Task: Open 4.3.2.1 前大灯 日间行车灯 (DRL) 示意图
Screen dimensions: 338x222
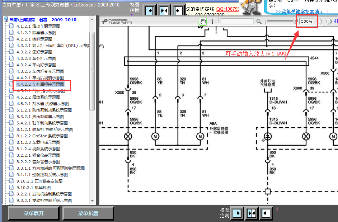Action: tap(53, 46)
